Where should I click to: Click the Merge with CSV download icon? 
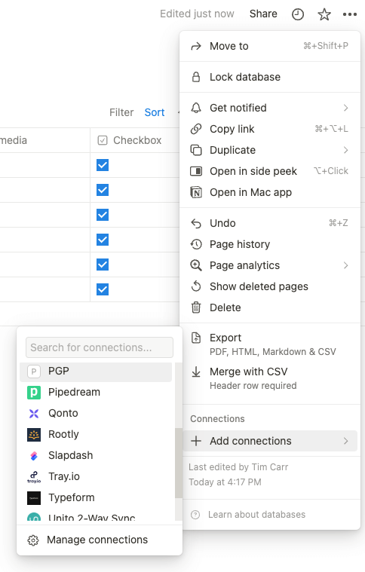click(196, 372)
